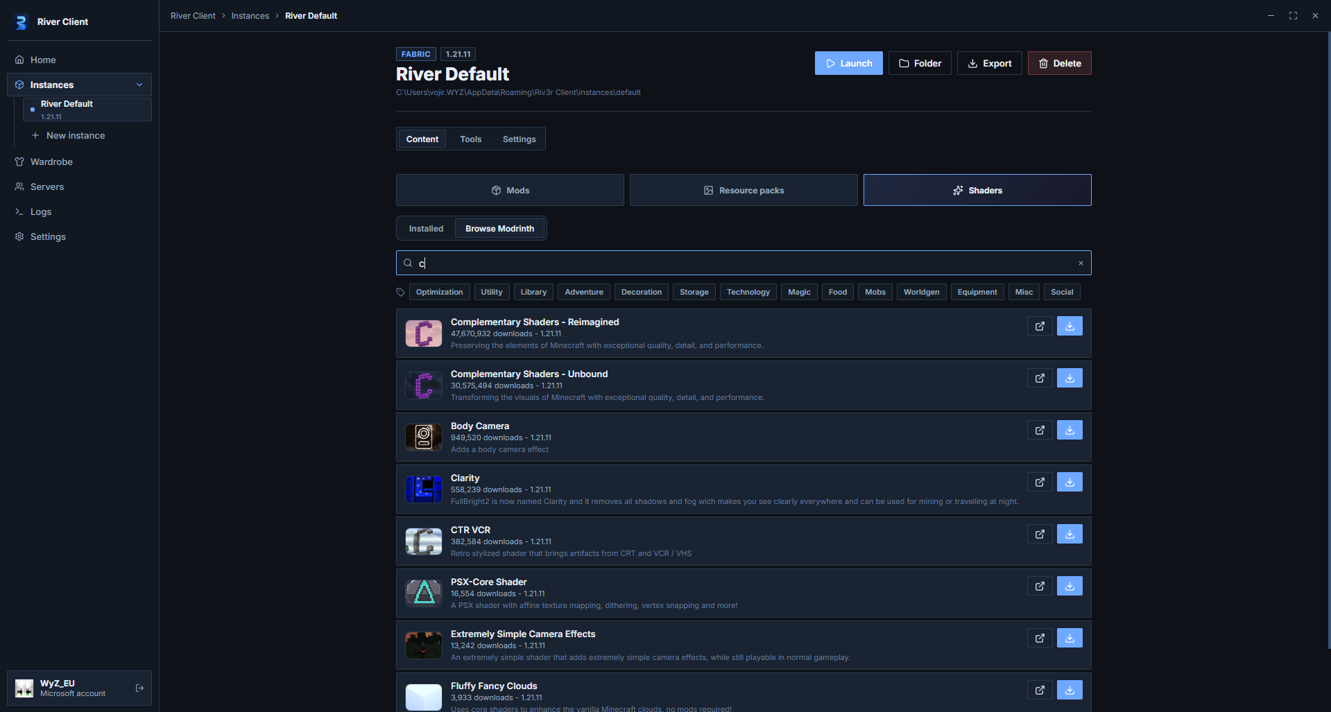Image resolution: width=1331 pixels, height=712 pixels.
Task: Select Browse Modrinth tab
Action: pyautogui.click(x=499, y=228)
